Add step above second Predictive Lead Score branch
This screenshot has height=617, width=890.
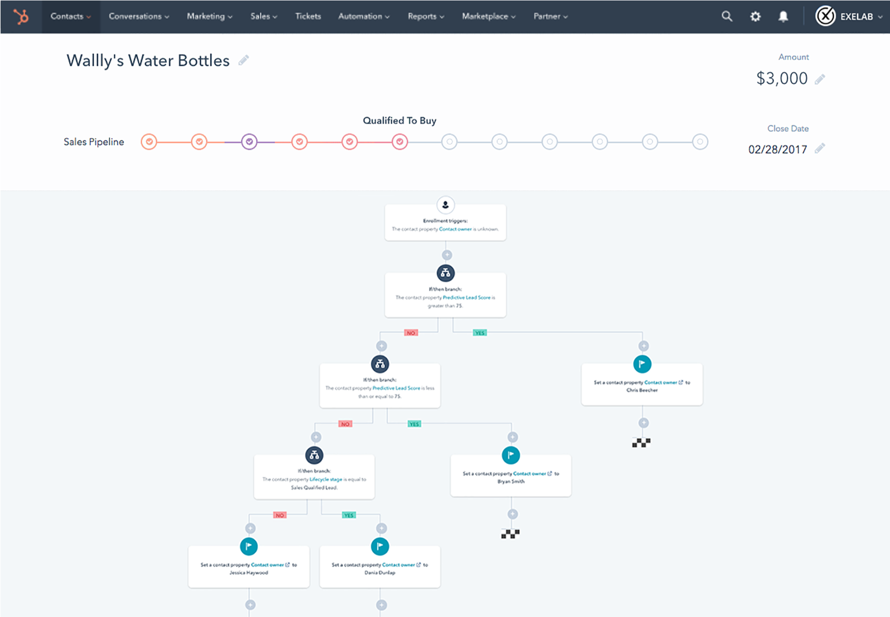coord(382,346)
